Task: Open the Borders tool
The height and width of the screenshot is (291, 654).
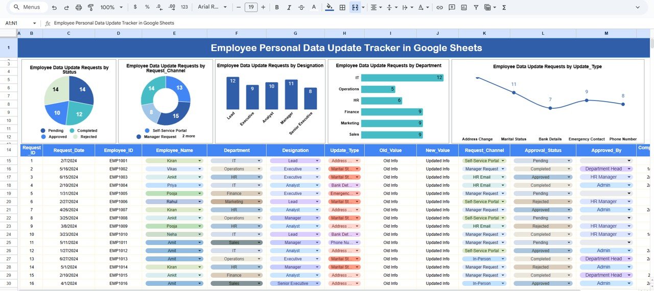Action: point(342,8)
